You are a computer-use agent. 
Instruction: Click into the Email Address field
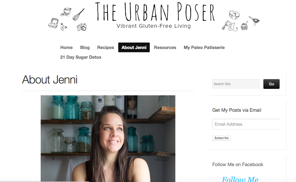(x=246, y=124)
